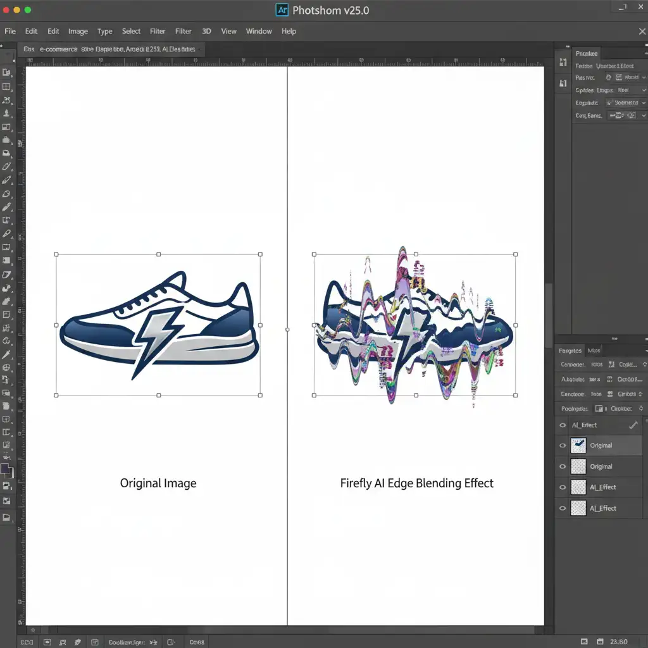This screenshot has height=648, width=648.
Task: Click the green macOS fullscreen button
Action: tap(28, 11)
